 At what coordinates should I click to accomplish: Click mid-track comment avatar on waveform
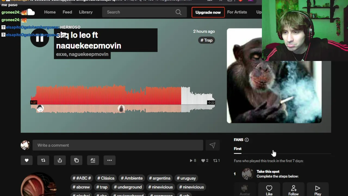click(121, 109)
